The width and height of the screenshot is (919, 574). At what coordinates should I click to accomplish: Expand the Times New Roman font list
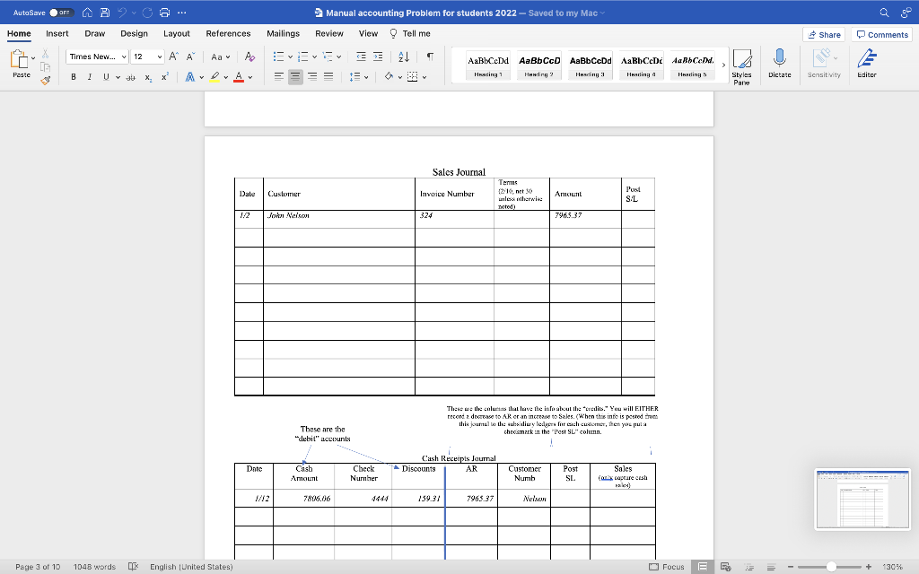124,56
